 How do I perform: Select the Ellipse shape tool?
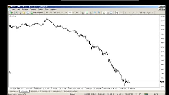pos(144,13)
